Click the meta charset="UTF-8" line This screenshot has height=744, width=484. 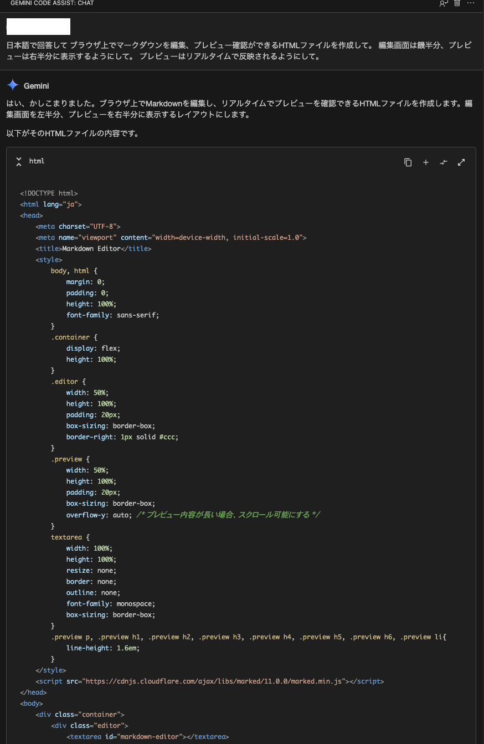[x=78, y=227]
